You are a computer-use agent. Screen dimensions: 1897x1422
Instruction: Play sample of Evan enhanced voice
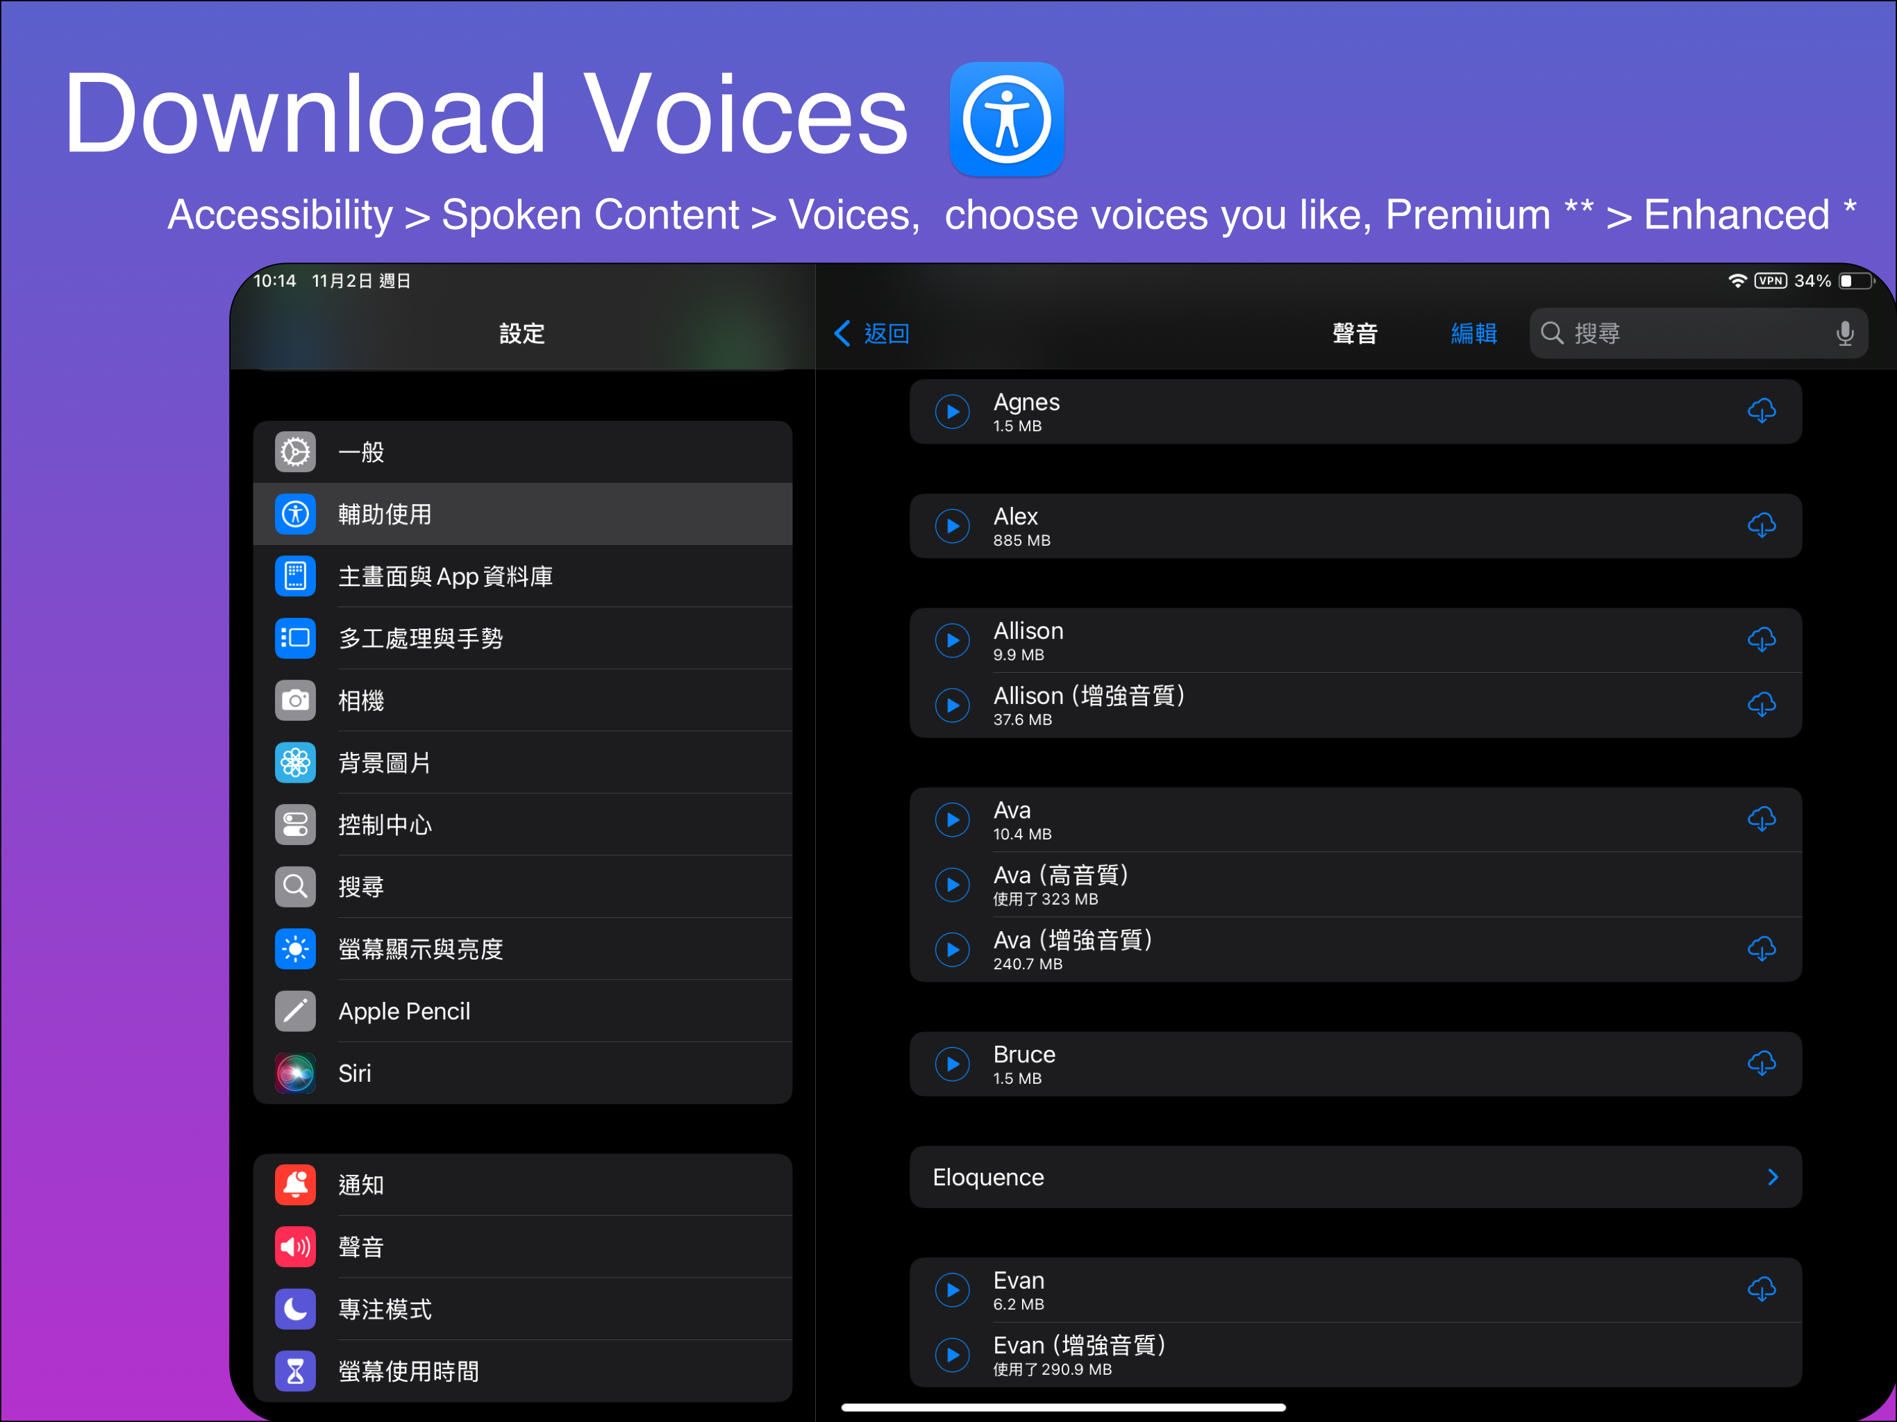pyautogui.click(x=952, y=1355)
